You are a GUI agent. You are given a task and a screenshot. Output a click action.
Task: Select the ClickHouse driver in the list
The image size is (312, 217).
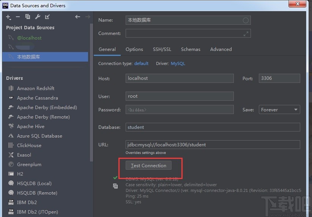pyautogui.click(x=29, y=145)
